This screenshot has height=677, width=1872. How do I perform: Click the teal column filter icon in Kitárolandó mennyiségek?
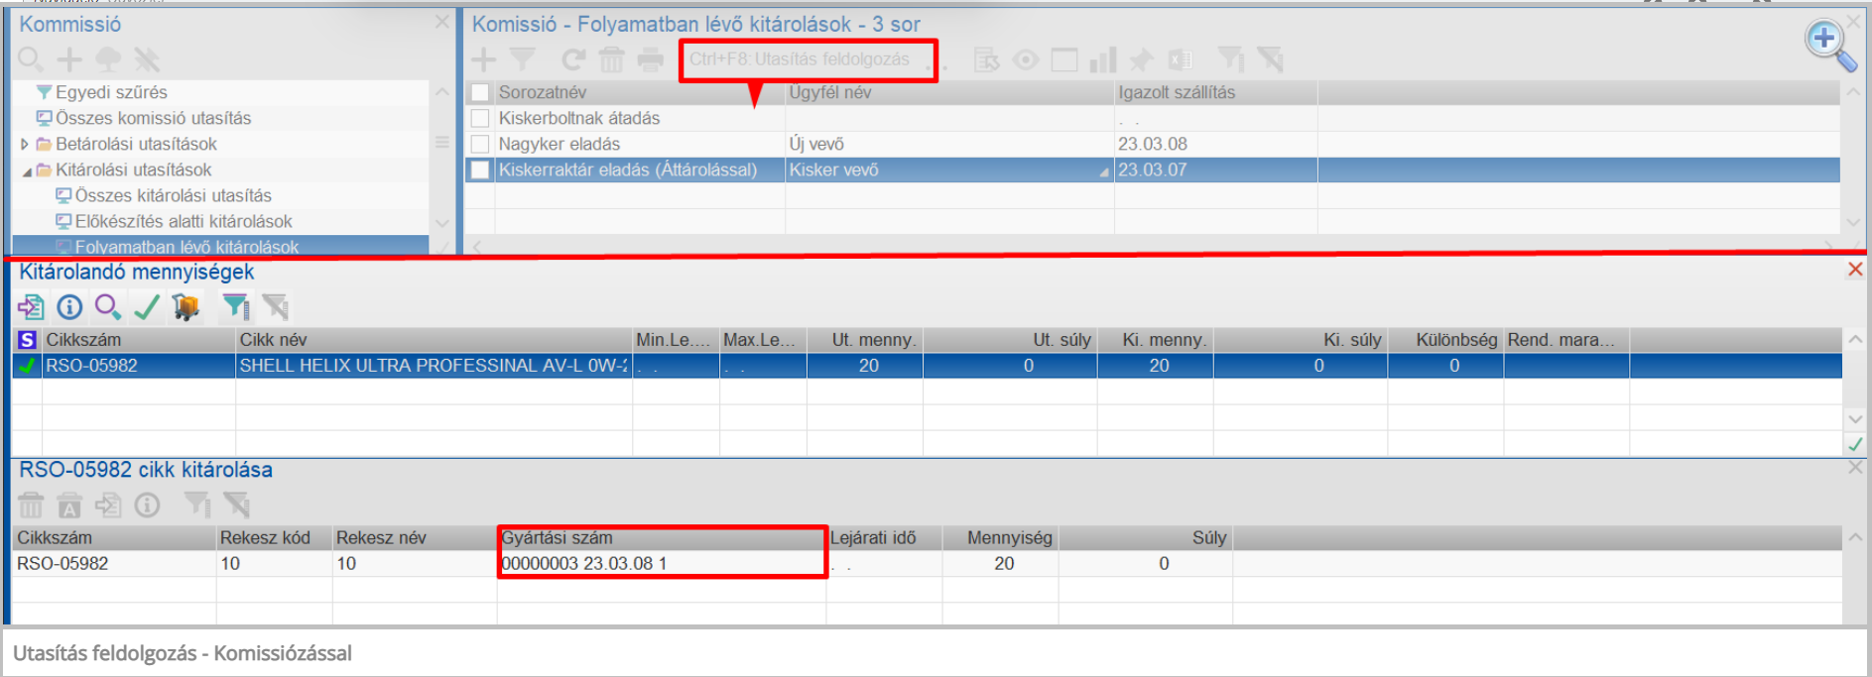(x=236, y=307)
